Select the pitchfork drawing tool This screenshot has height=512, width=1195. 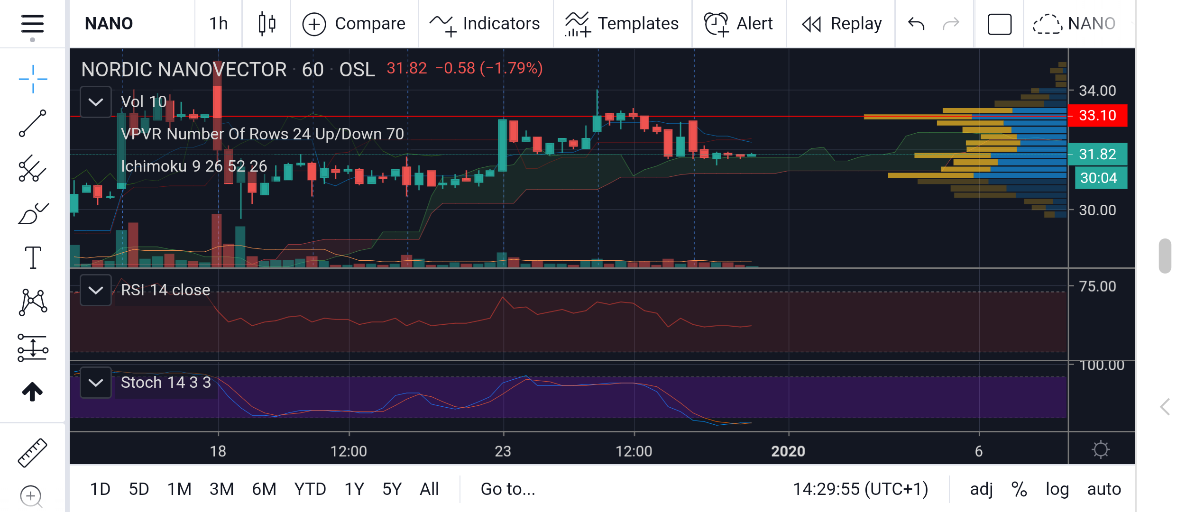(33, 168)
